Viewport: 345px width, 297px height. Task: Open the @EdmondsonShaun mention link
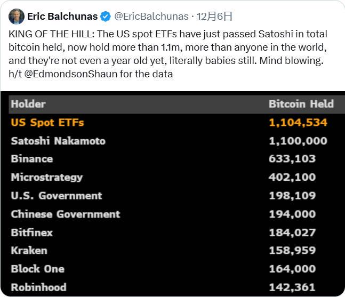point(68,74)
